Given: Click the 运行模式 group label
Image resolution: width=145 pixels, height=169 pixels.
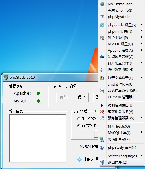Looking at the screenshot, I should pyautogui.click(x=80, y=111).
